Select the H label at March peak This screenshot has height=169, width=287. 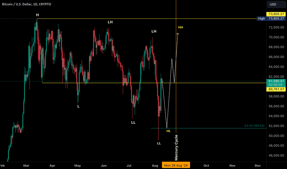pos(37,15)
